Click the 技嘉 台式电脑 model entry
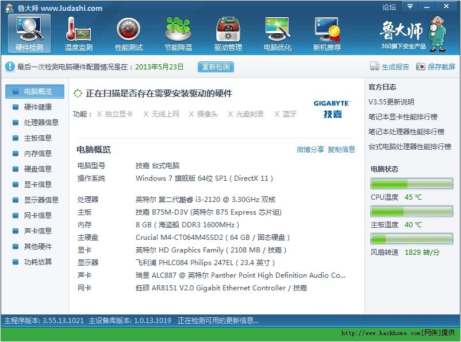 [x=157, y=166]
